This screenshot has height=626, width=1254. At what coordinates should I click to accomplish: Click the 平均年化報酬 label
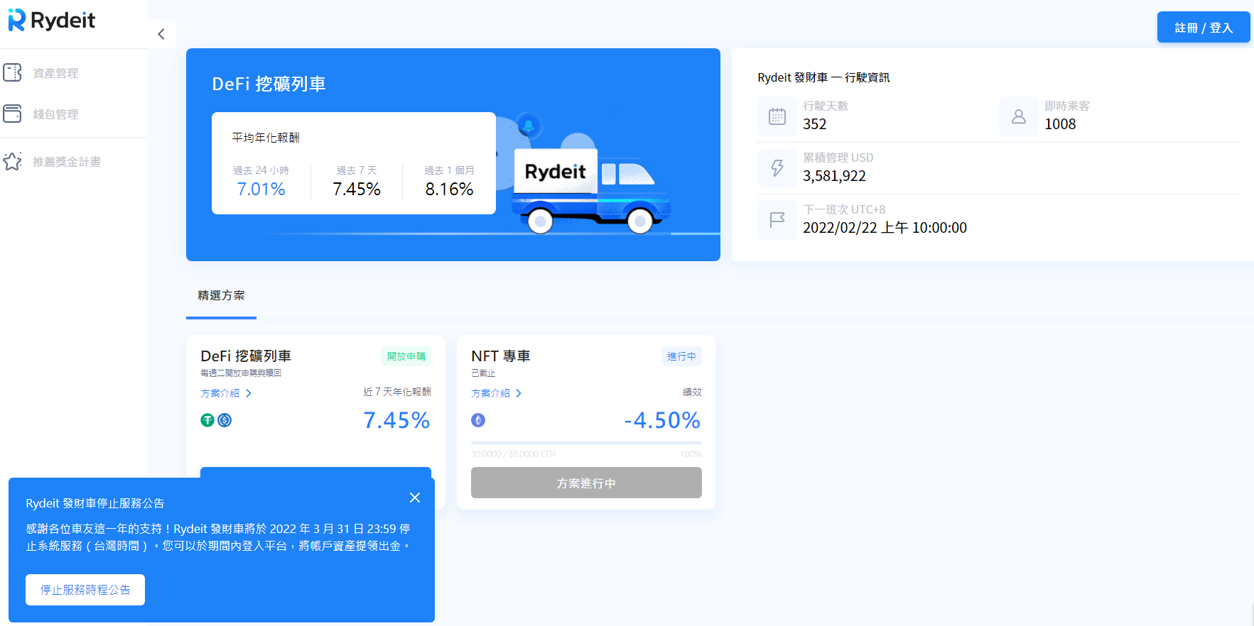point(266,138)
